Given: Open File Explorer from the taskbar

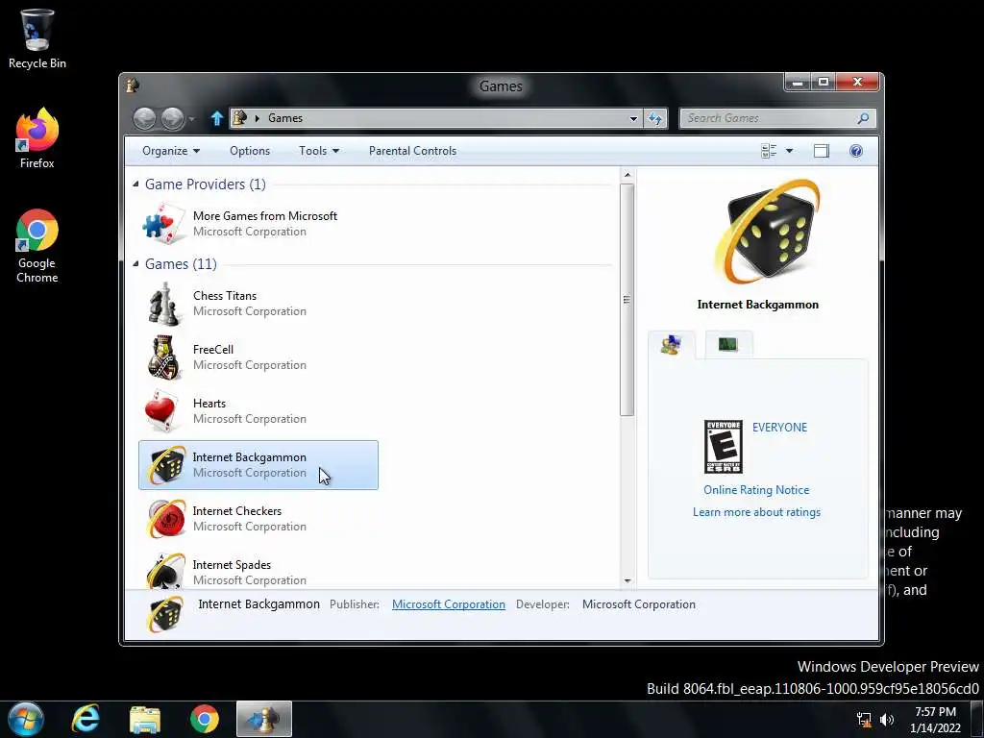Looking at the screenshot, I should 145,719.
